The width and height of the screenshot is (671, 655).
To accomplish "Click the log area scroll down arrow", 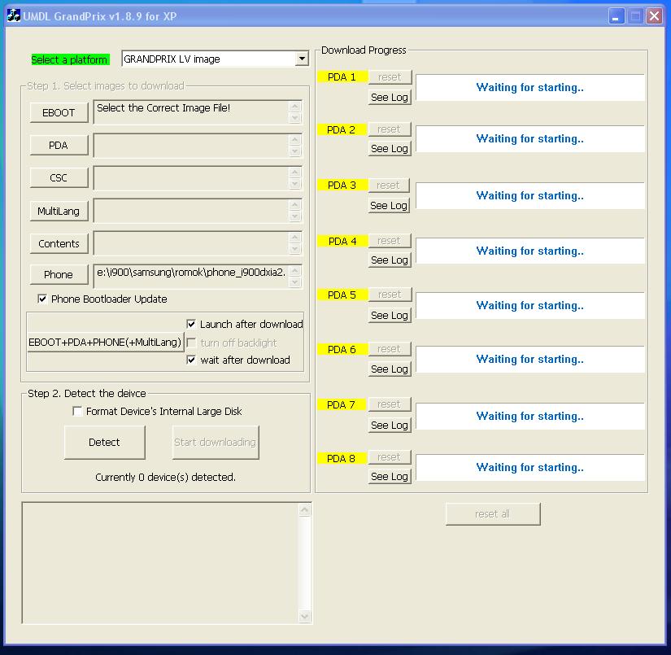I will 305,617.
